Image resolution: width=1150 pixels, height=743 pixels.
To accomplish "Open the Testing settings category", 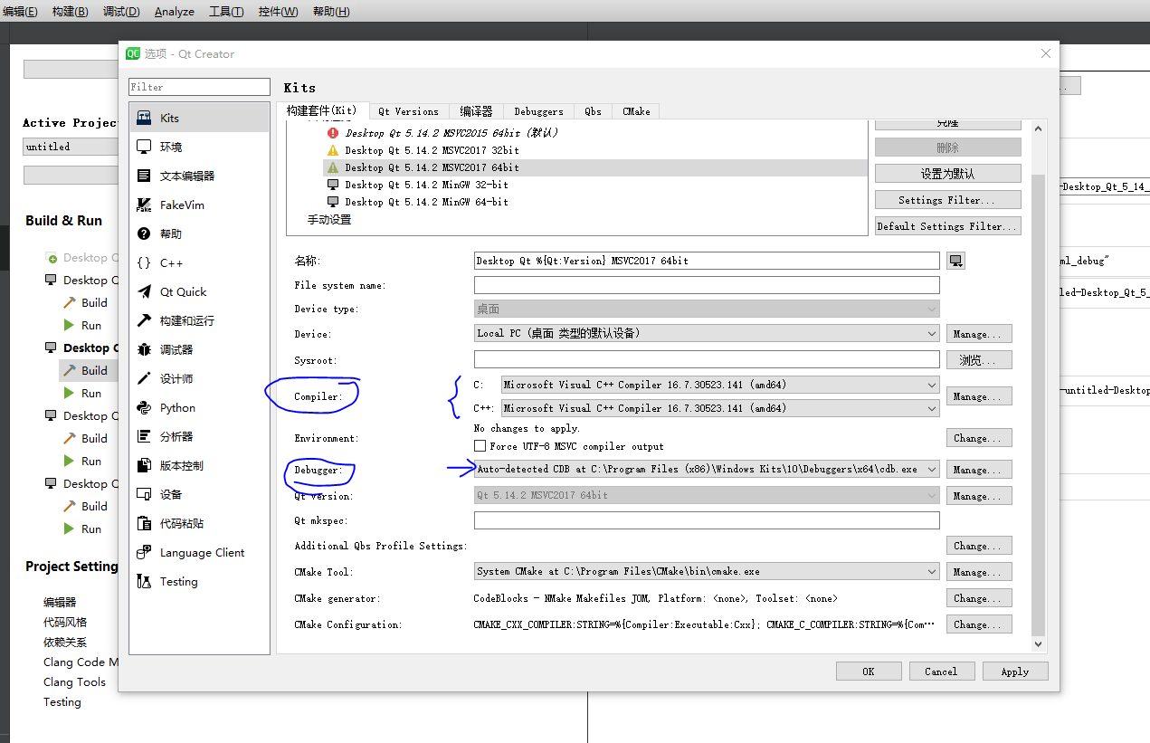I will point(199,581).
